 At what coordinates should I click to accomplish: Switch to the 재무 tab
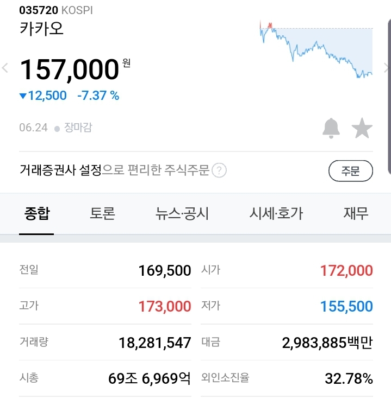click(x=356, y=213)
